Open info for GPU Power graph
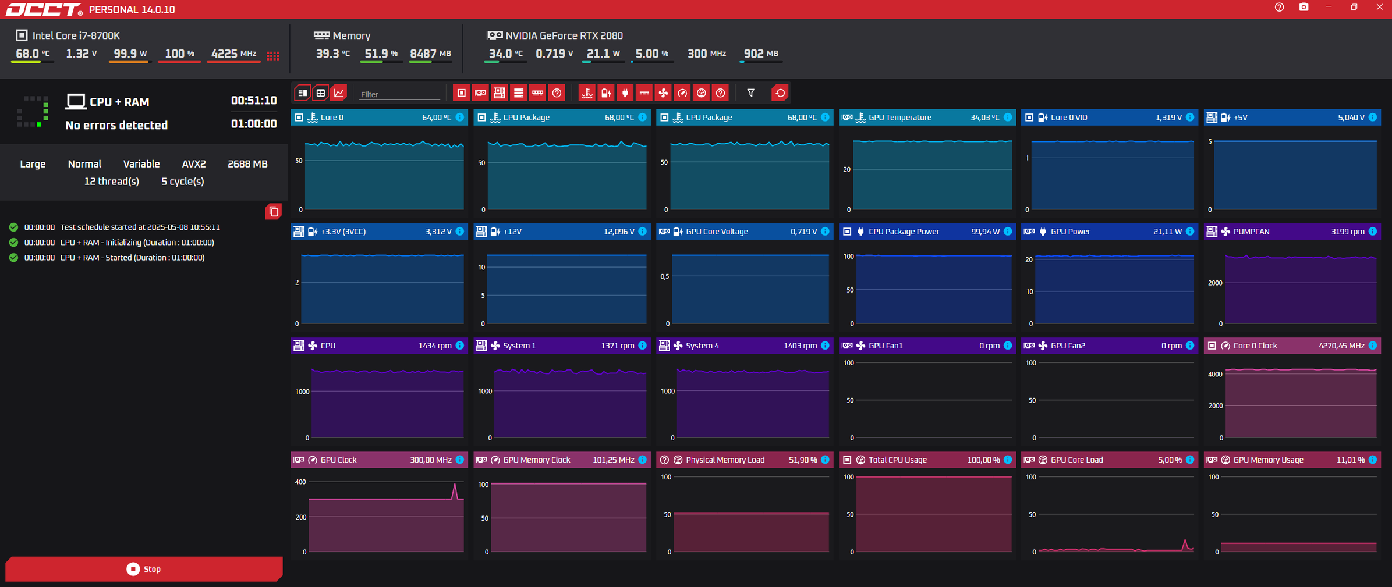The height and width of the screenshot is (587, 1392). (1190, 232)
